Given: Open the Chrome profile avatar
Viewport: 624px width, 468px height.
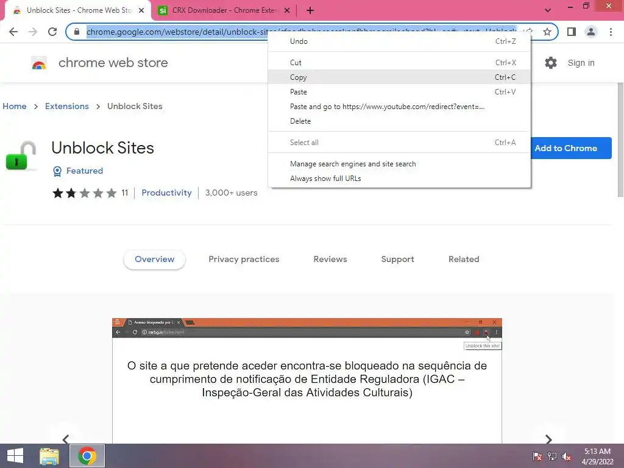Looking at the screenshot, I should click(591, 32).
